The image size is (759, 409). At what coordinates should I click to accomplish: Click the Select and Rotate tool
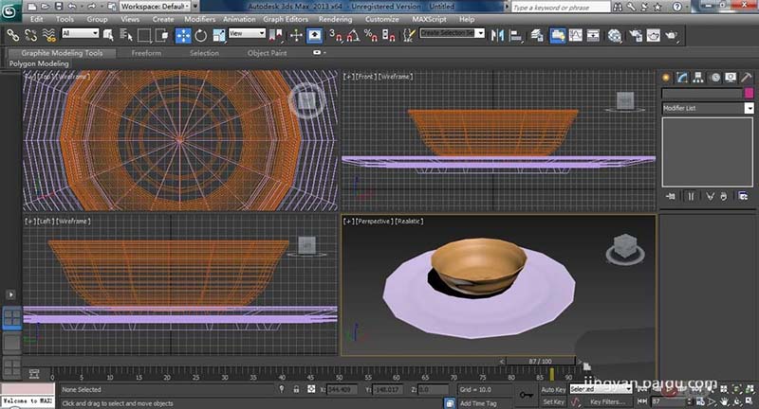[200, 35]
